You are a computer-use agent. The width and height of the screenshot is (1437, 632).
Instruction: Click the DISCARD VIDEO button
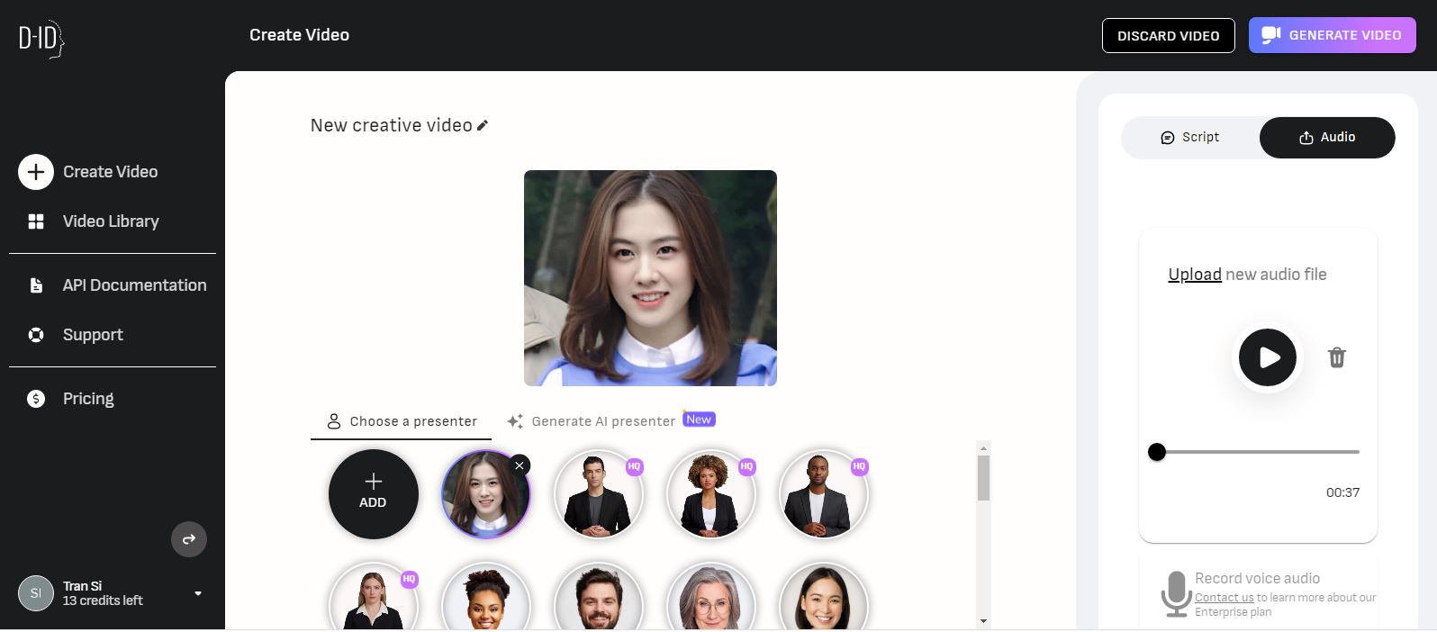point(1168,36)
